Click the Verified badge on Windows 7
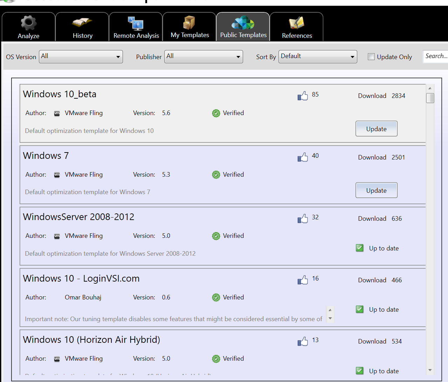 coord(216,175)
